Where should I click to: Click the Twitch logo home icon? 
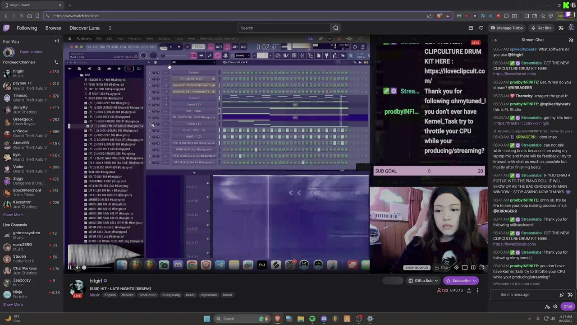coord(6,28)
